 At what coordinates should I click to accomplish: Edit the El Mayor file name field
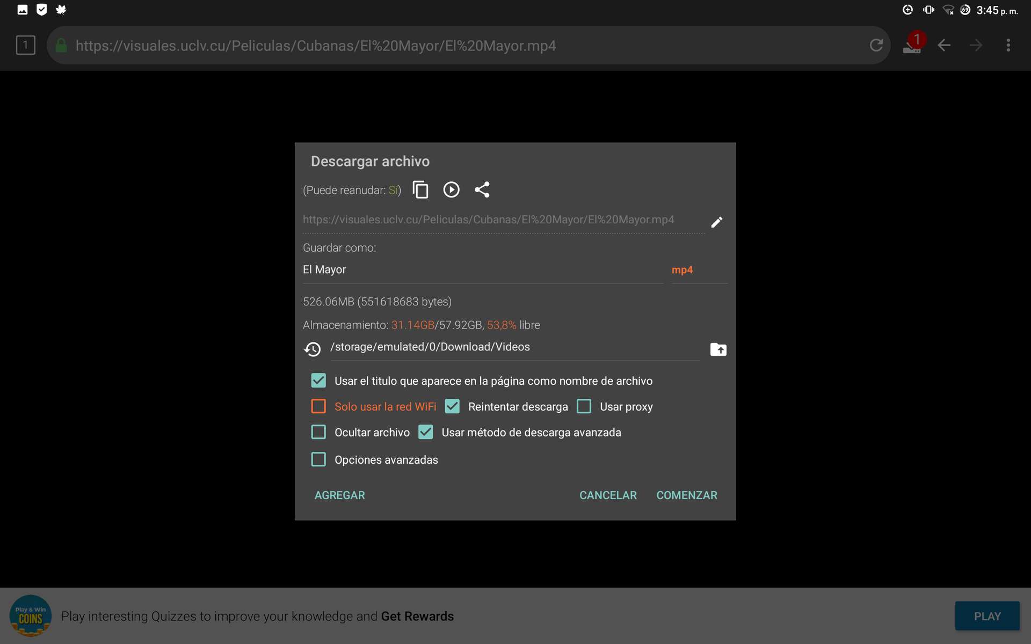[x=483, y=270]
